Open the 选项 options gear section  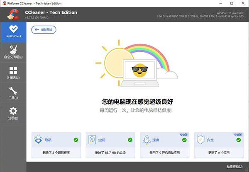click(13, 113)
